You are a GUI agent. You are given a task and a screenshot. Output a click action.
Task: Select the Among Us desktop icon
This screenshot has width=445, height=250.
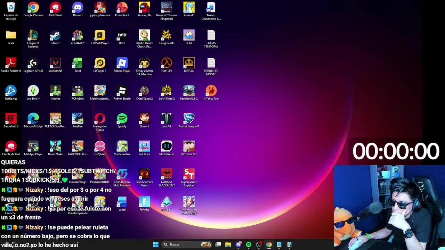point(144,10)
